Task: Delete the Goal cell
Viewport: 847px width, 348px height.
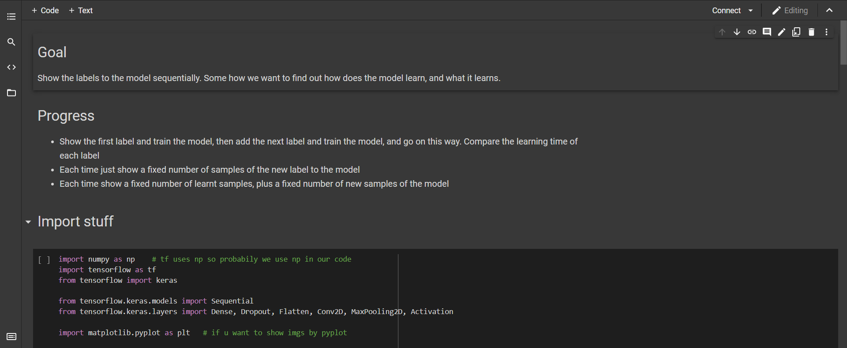Action: [811, 32]
